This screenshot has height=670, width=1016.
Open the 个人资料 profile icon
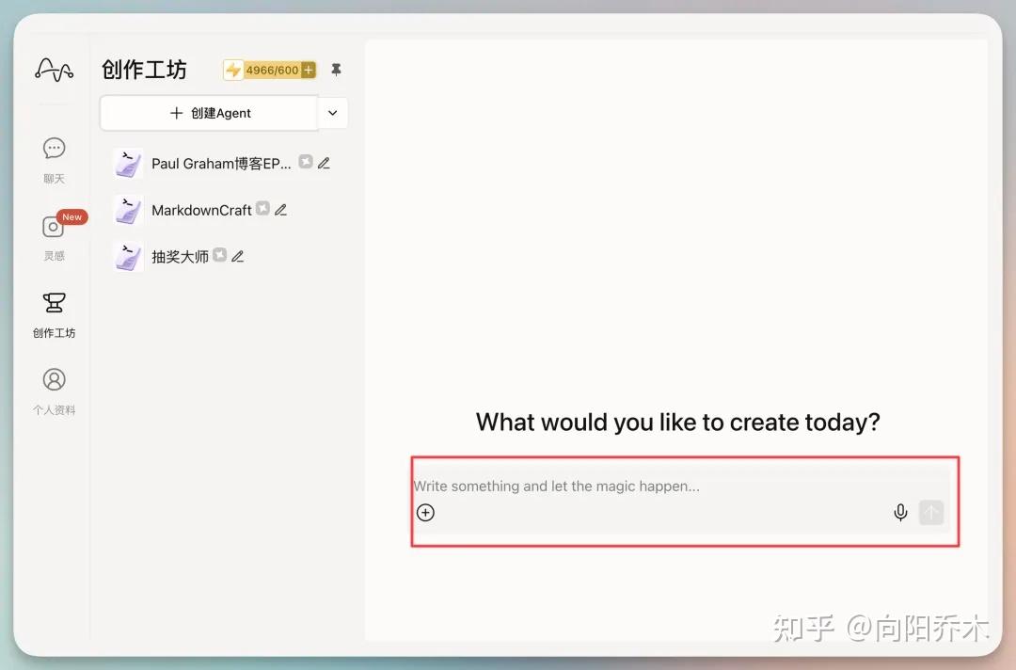click(x=54, y=379)
